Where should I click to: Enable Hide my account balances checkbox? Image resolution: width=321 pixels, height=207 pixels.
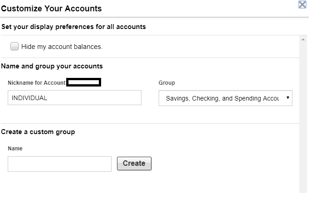[x=15, y=46]
